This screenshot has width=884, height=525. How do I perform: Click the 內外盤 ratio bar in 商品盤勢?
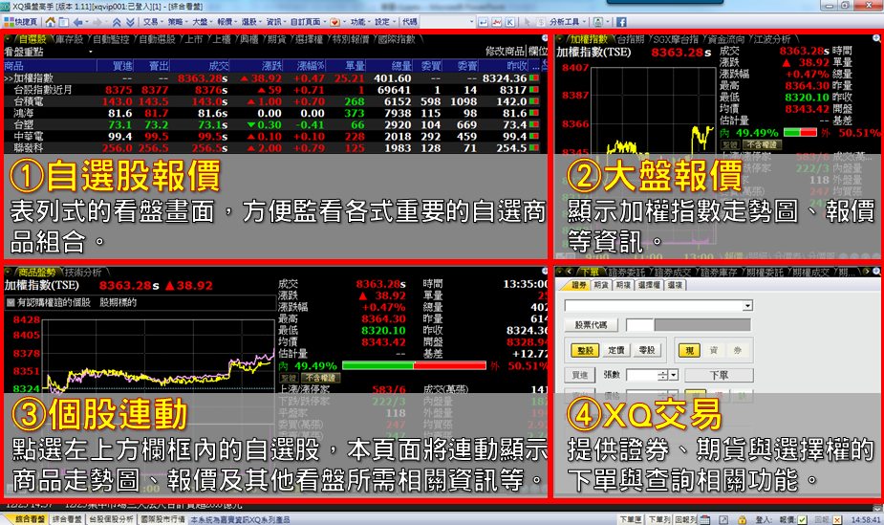[414, 366]
